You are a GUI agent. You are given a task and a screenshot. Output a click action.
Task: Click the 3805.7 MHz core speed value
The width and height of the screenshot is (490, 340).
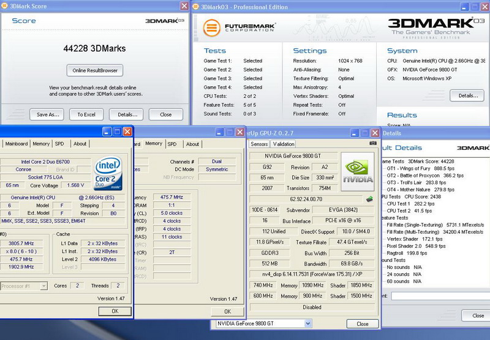point(21,243)
